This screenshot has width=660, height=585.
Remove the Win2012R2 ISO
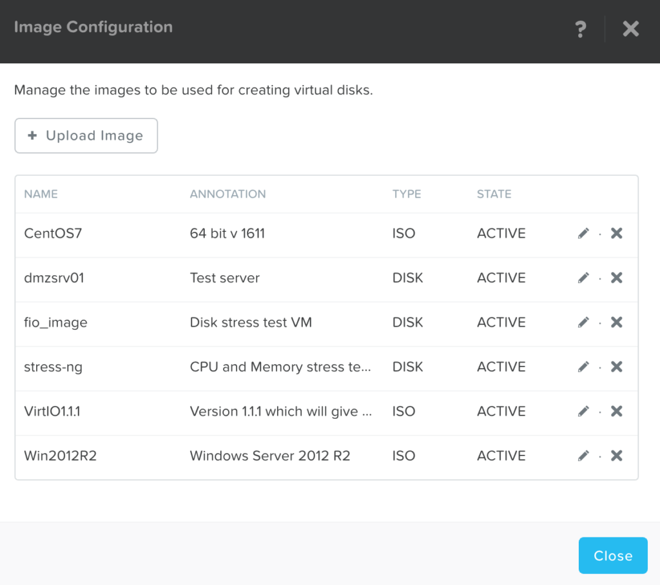(616, 456)
